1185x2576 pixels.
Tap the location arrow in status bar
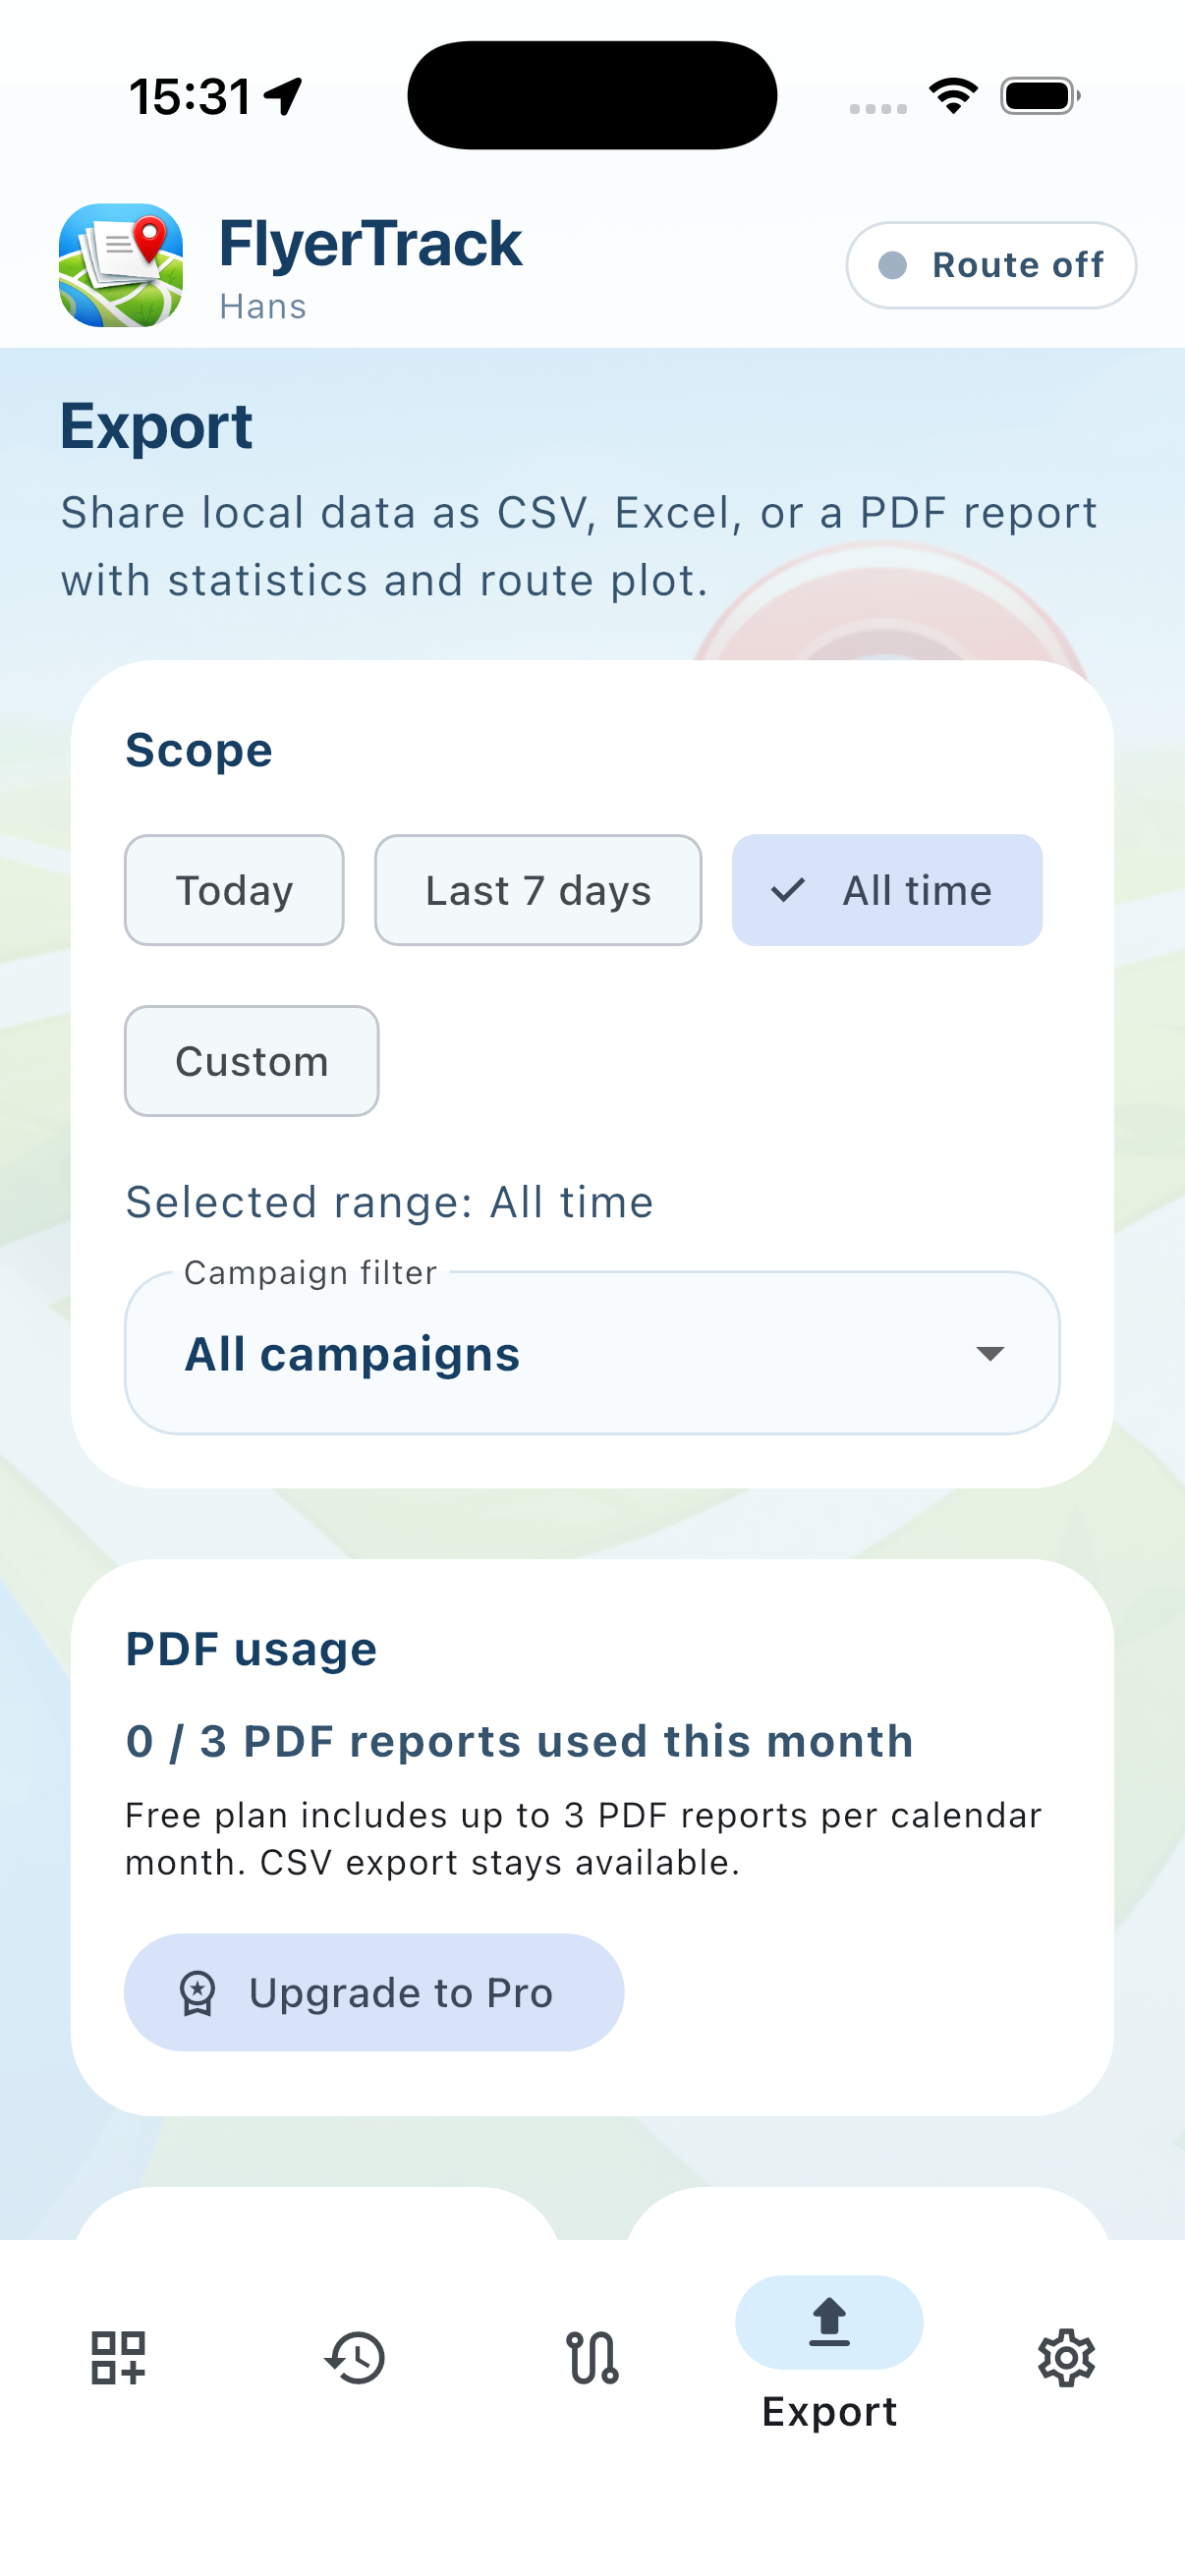click(284, 97)
